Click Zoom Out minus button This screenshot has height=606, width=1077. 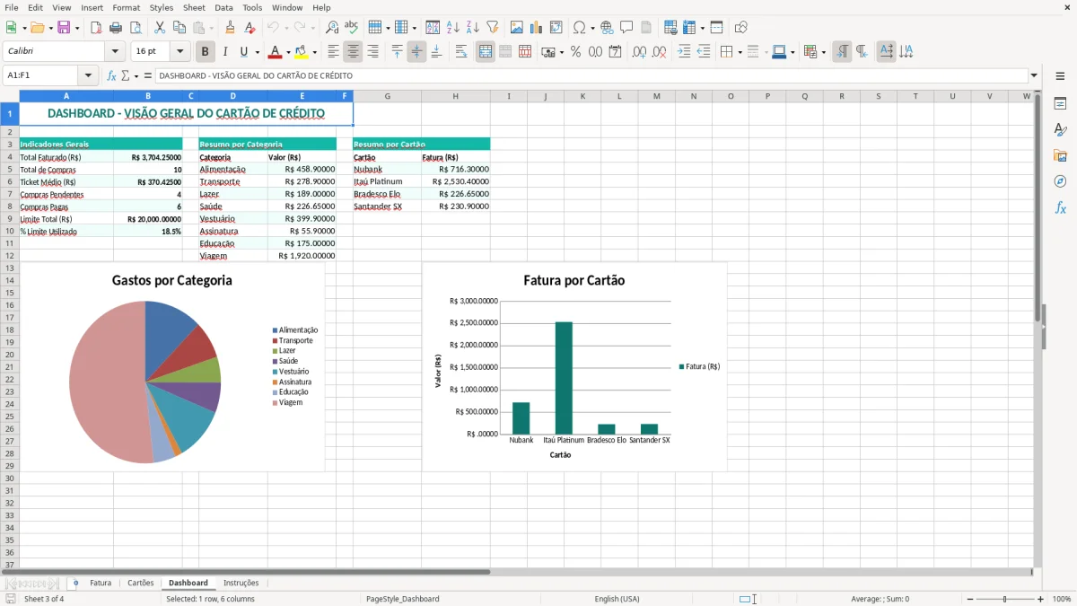(970, 599)
